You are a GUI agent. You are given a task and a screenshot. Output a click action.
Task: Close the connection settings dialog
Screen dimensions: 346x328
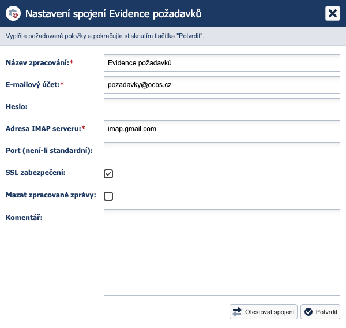click(333, 13)
